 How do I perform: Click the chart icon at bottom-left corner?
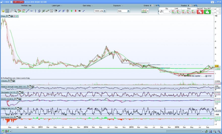(x=3, y=131)
